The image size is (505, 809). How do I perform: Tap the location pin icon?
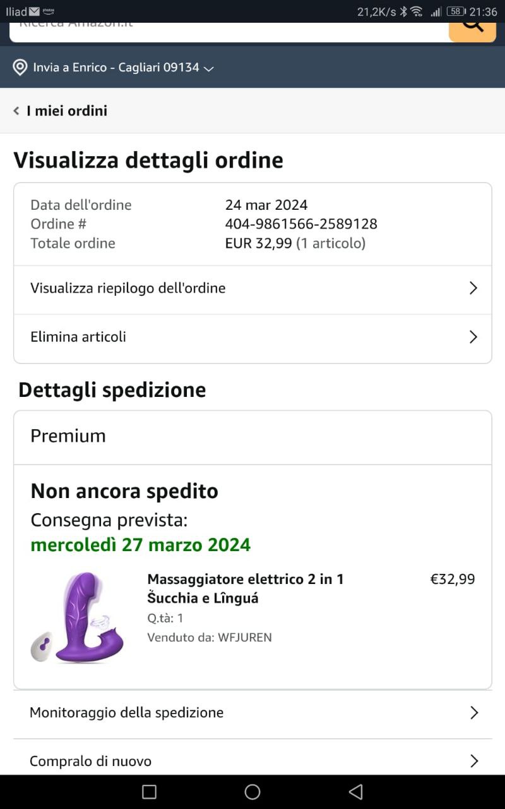pyautogui.click(x=20, y=67)
